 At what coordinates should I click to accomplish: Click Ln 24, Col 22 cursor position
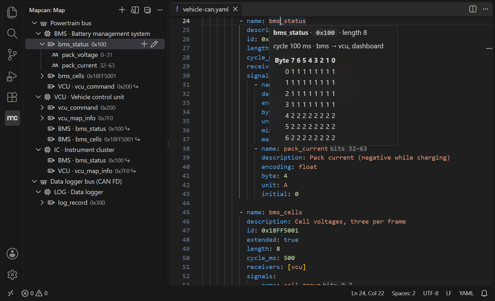(368, 293)
